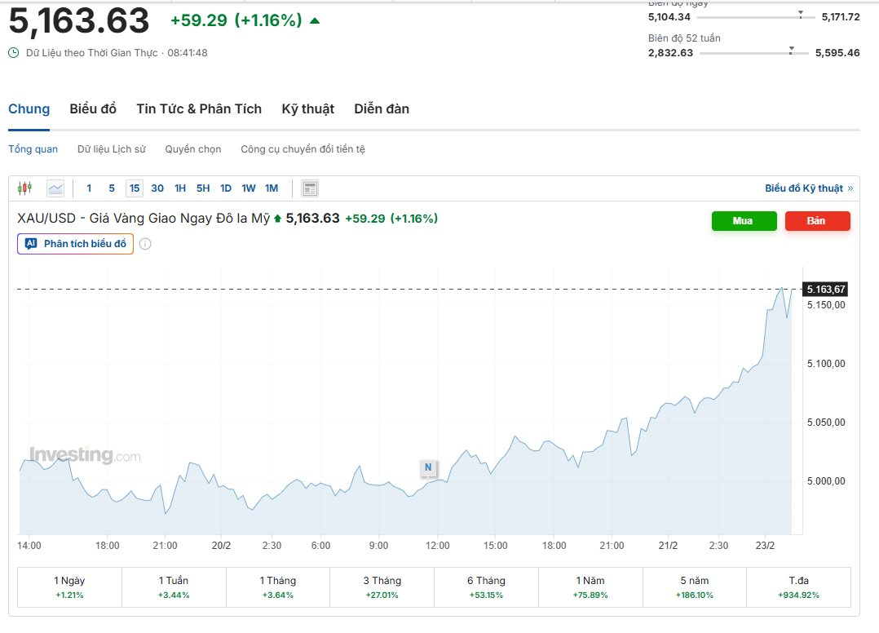Viewport: 879px width, 633px height.
Task: Choose the 1D chart interval
Action: tap(226, 188)
